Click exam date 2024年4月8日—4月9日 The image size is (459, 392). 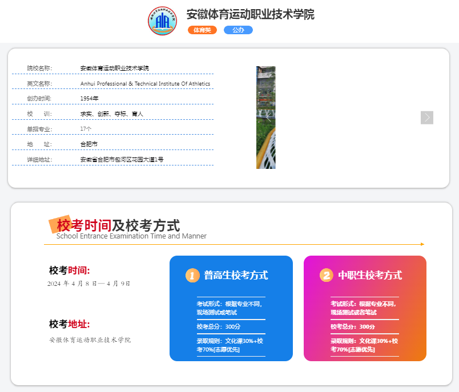point(88,284)
